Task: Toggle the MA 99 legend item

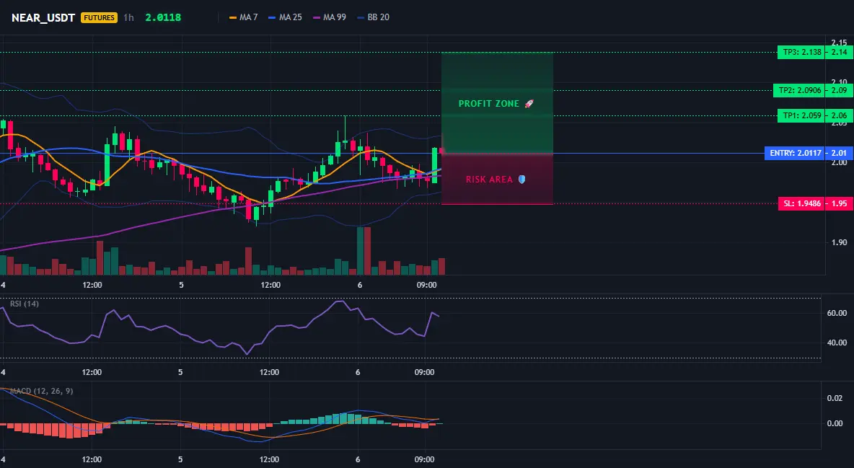Action: [x=330, y=17]
